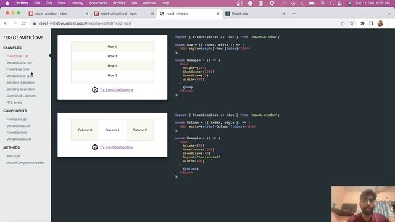Open the Bookmarks menu

[98, 3]
